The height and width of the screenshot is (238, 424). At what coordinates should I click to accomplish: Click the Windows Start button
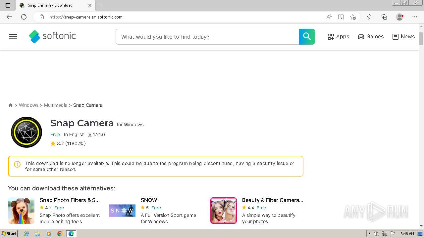(x=9, y=234)
